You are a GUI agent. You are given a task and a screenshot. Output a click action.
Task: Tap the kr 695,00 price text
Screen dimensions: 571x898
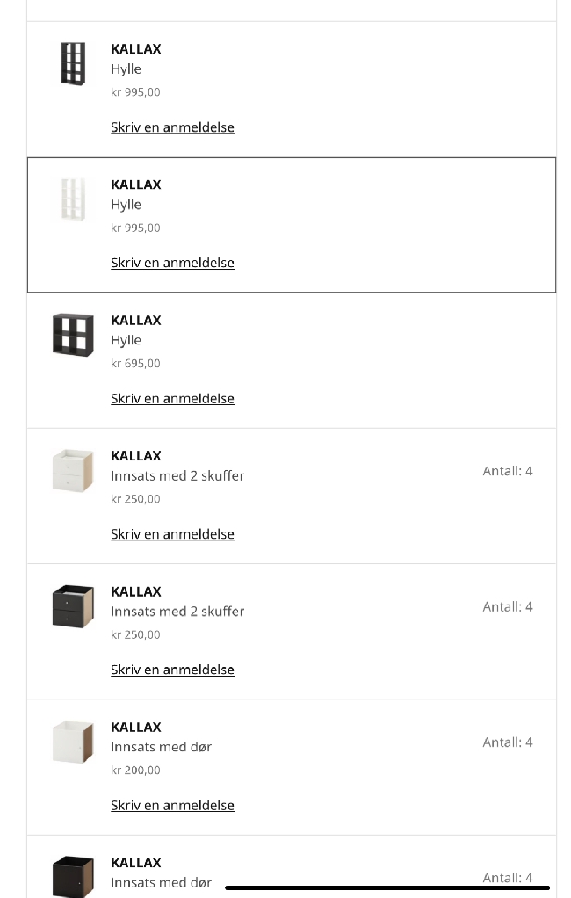[x=135, y=364]
